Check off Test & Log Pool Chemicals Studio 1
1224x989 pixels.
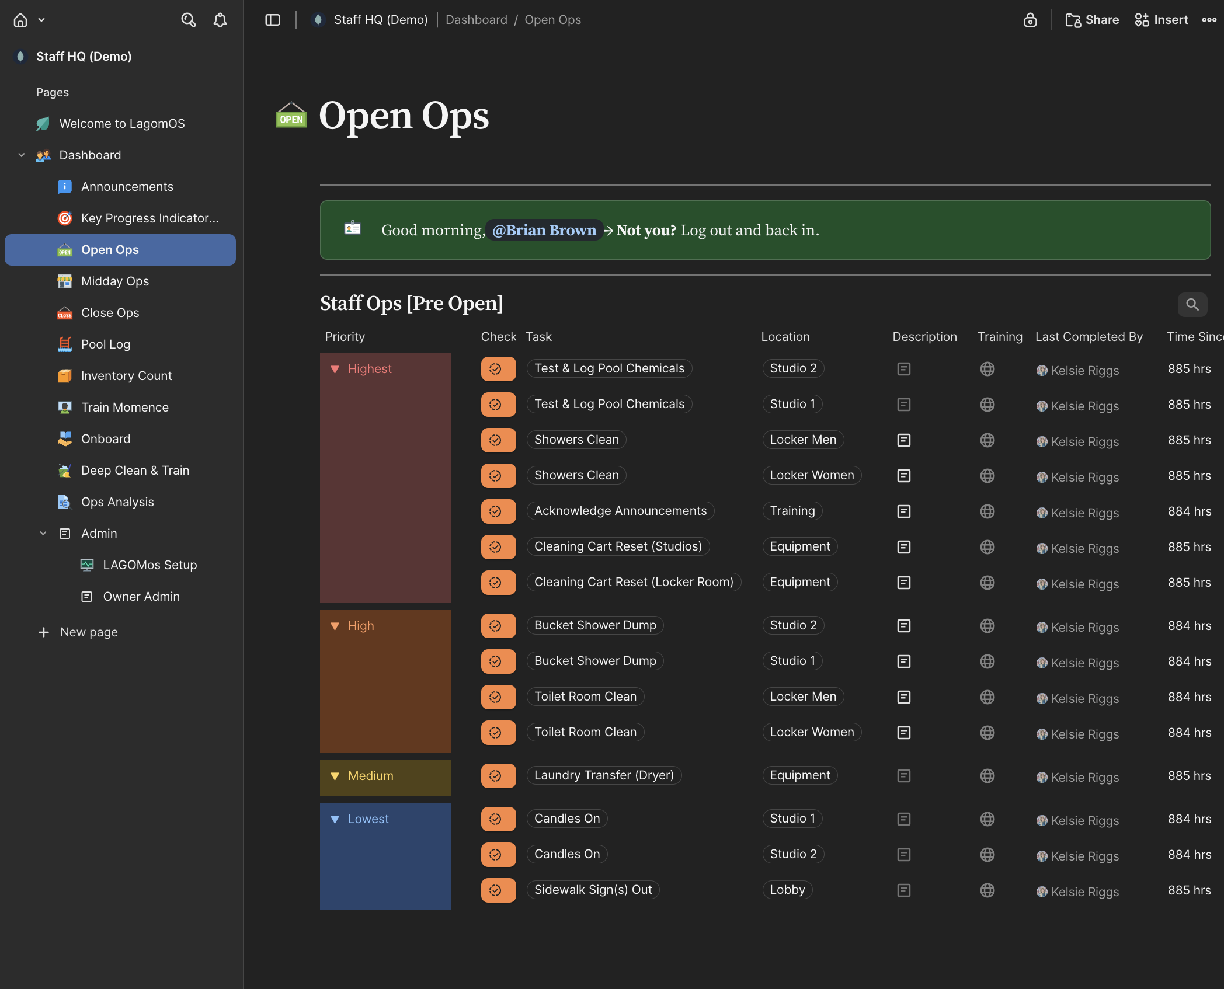point(499,405)
